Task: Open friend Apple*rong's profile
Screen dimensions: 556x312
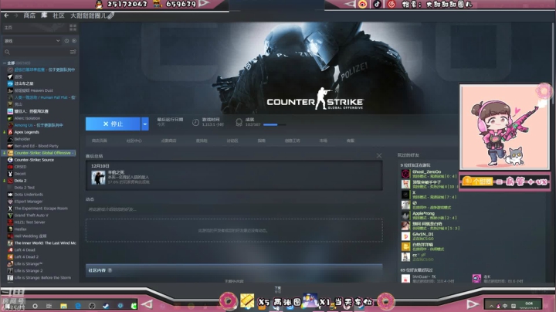Action: (423, 213)
